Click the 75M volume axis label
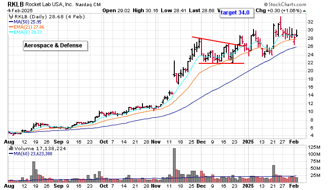Viewport: 328px width, 190px height. pyautogui.click(x=315, y=161)
